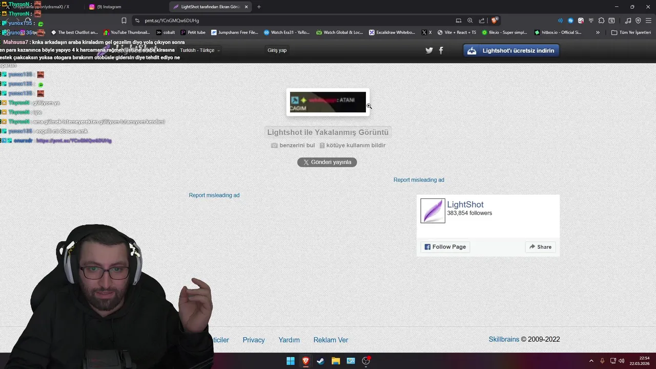Open Brave Shields lion icon
This screenshot has width=656, height=369.
coord(494,20)
